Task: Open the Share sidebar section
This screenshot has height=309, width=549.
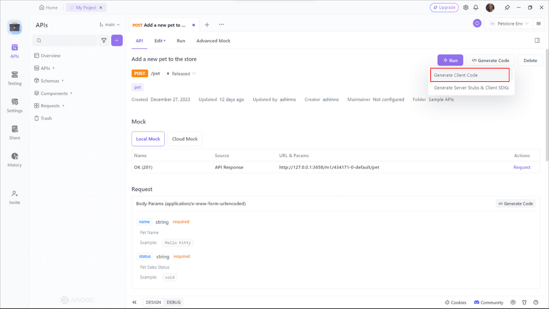Action: coord(15,132)
